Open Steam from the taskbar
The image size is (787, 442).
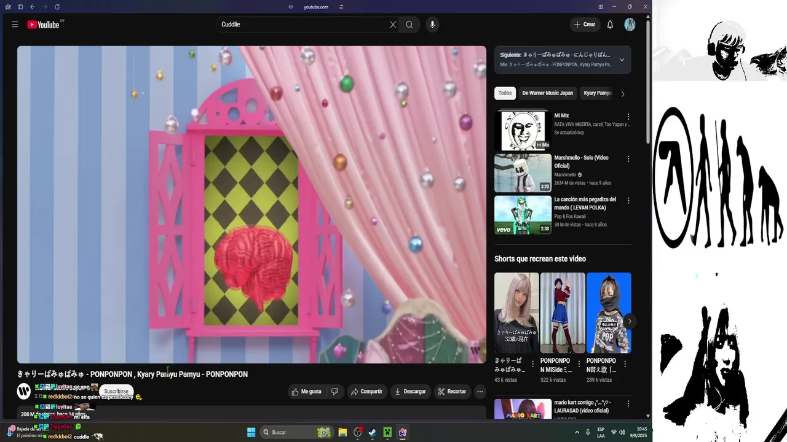(x=373, y=432)
